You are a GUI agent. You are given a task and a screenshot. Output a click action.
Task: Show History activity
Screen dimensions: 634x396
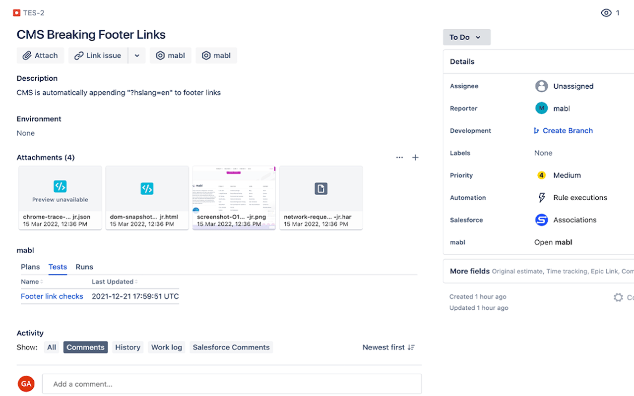click(127, 347)
